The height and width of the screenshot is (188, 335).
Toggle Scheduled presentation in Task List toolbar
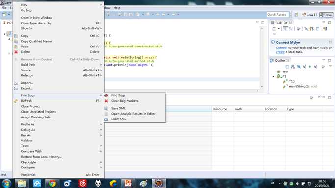291,29
